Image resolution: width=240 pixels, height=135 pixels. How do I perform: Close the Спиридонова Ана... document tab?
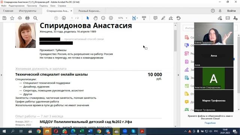71,11
